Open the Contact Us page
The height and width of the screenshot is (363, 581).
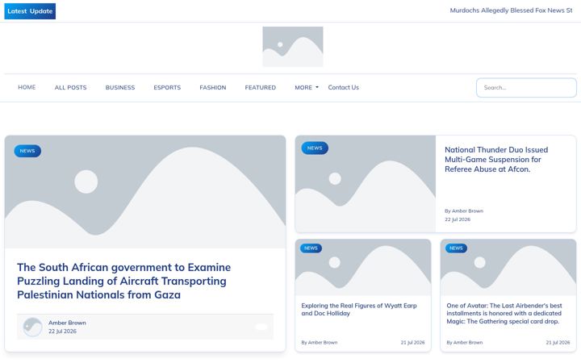(344, 87)
